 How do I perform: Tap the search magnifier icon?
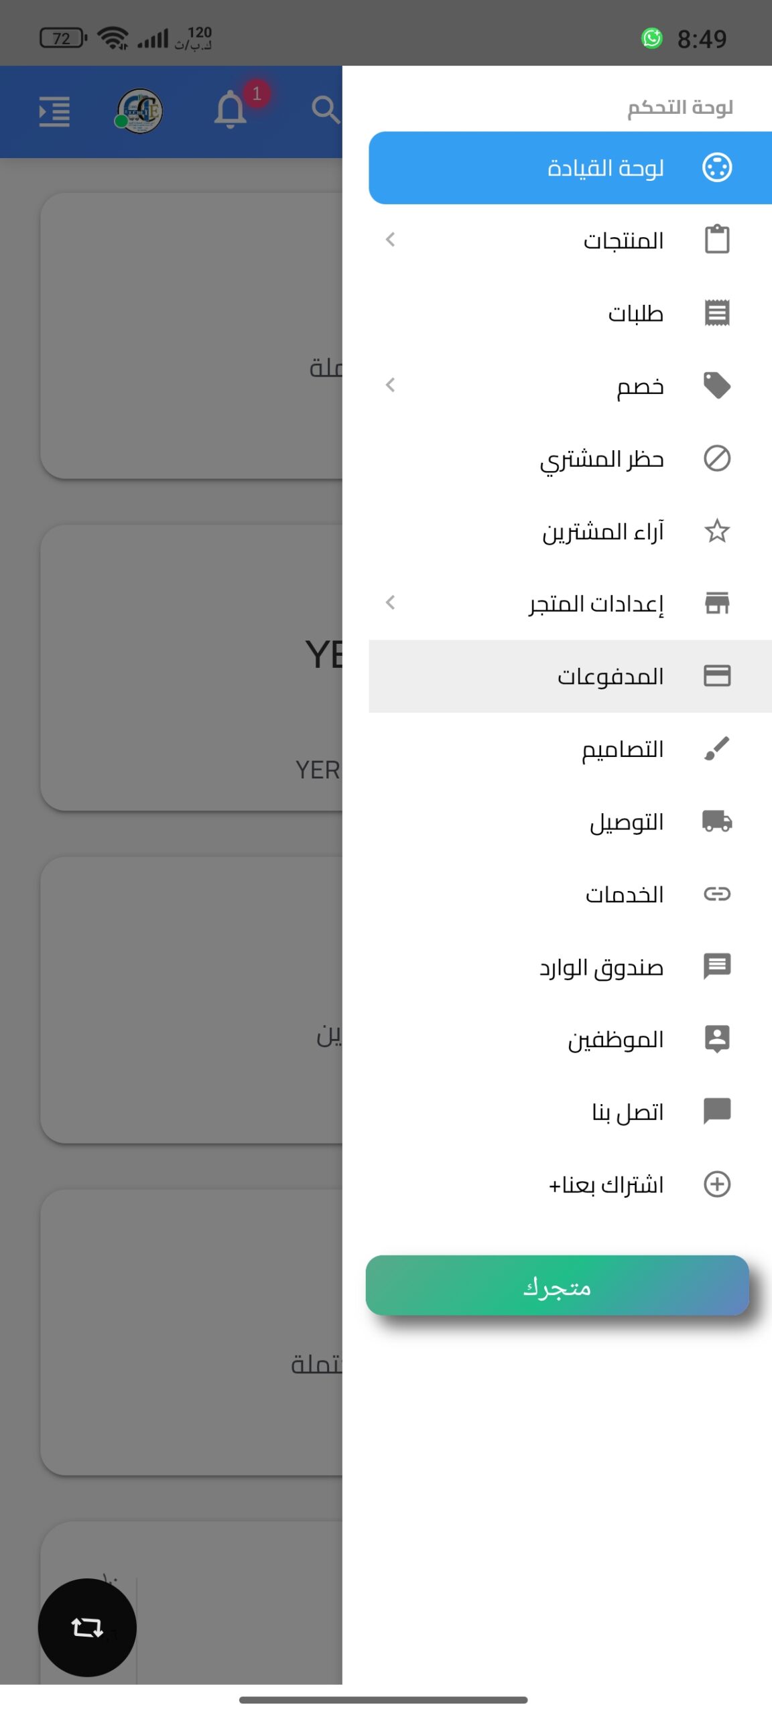click(326, 110)
